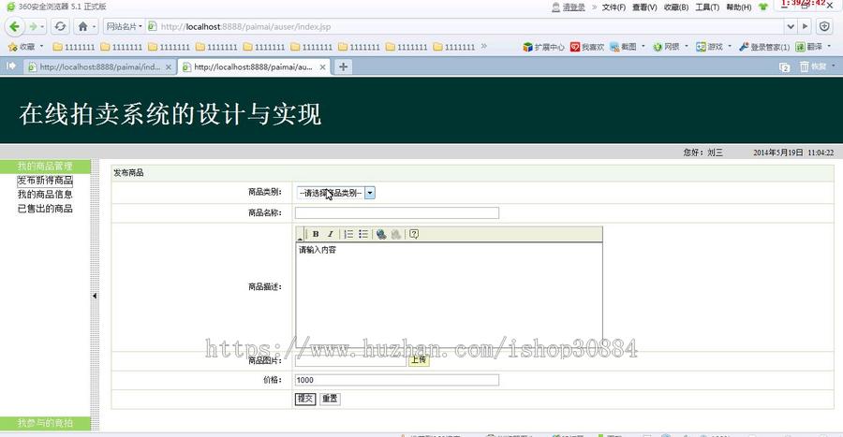Click the address bar go arrow
Viewport: 843px width, 437px height.
pos(805,26)
